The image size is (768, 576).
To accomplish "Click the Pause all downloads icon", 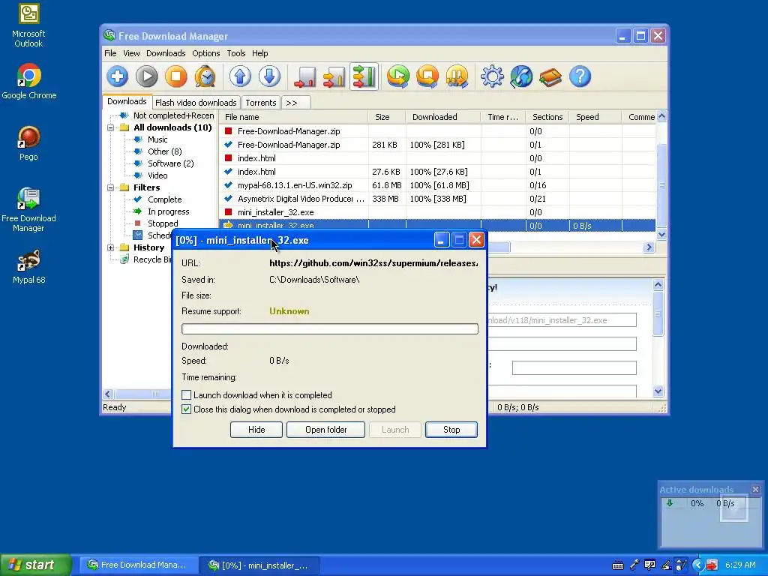I will (x=457, y=77).
